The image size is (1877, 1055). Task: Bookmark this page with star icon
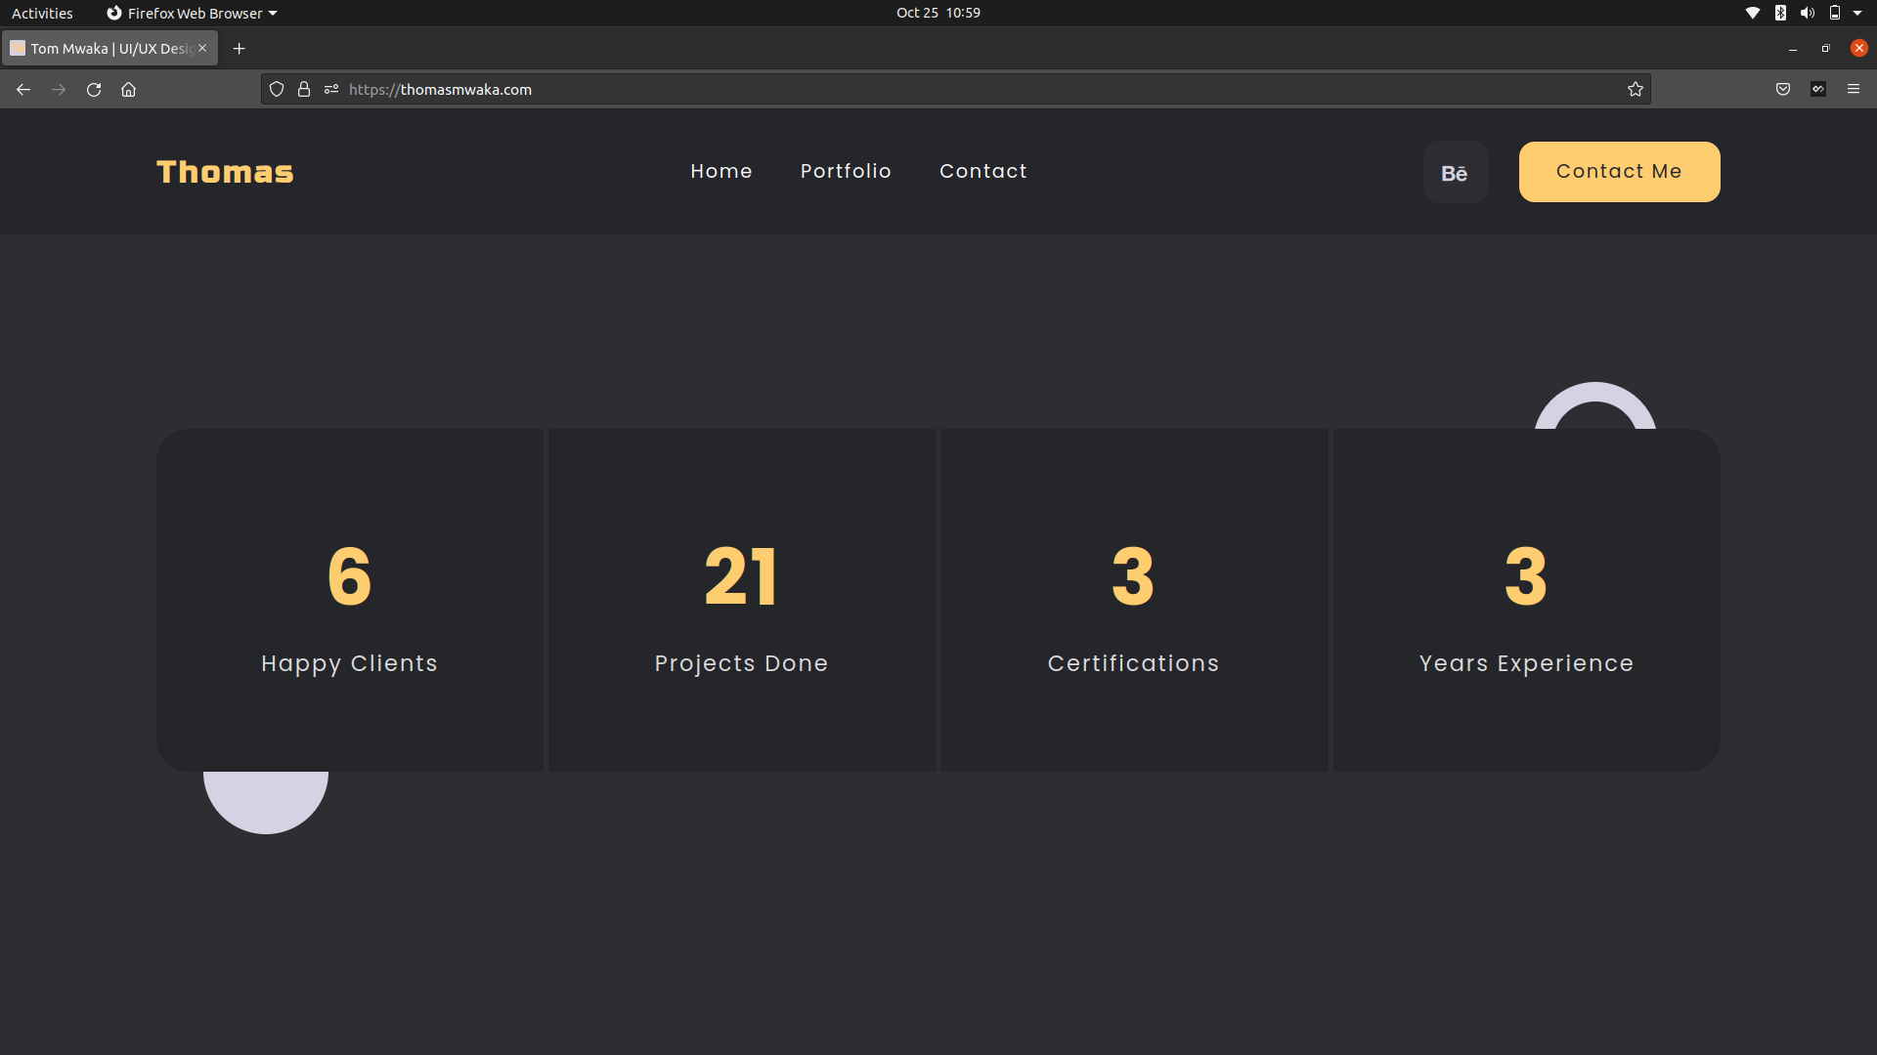[1636, 90]
